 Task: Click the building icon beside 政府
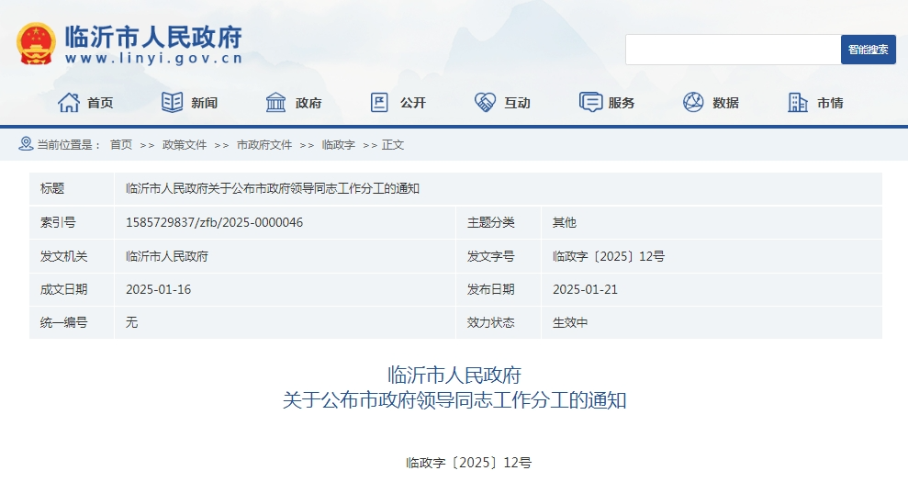point(275,103)
